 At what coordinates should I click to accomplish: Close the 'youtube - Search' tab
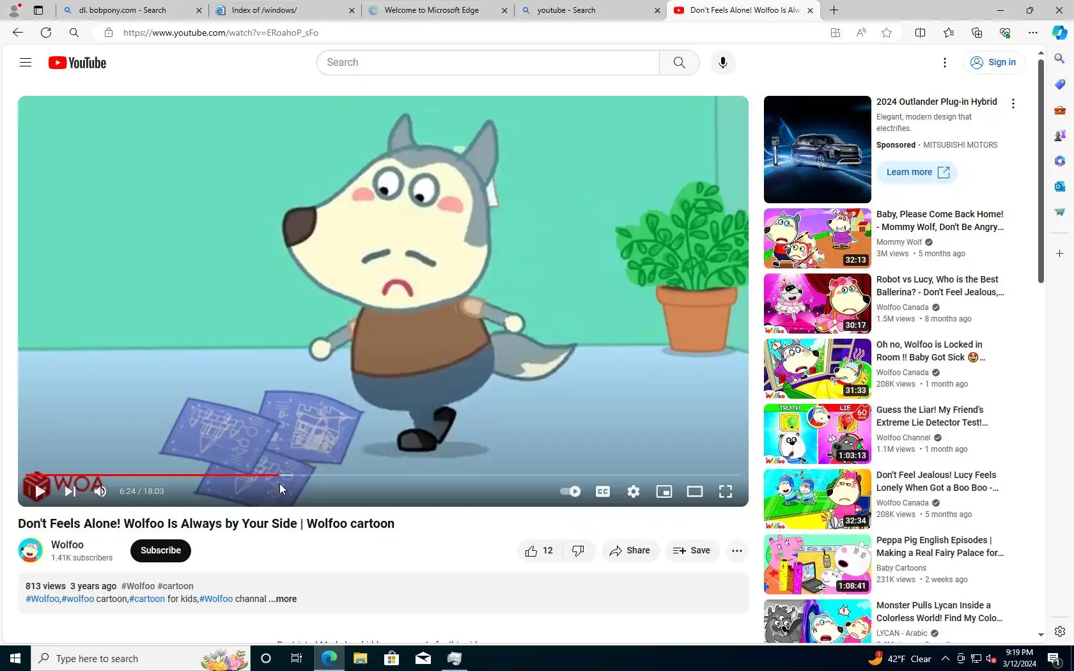pyautogui.click(x=657, y=10)
